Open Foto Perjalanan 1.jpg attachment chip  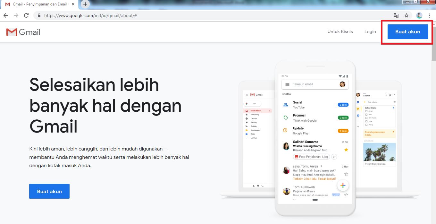[311, 157]
